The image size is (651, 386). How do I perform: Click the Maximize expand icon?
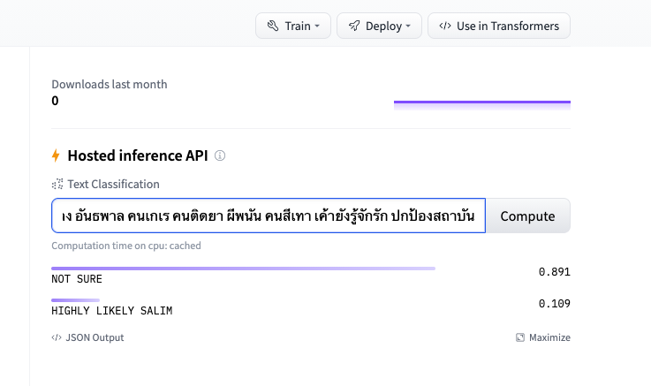520,337
